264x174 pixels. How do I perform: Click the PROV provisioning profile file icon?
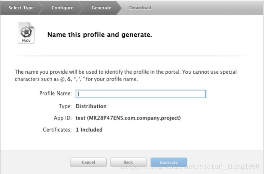coord(26,33)
